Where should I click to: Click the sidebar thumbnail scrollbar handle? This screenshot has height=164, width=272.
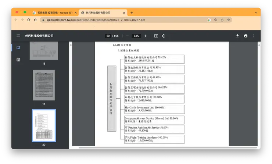coord(71,45)
